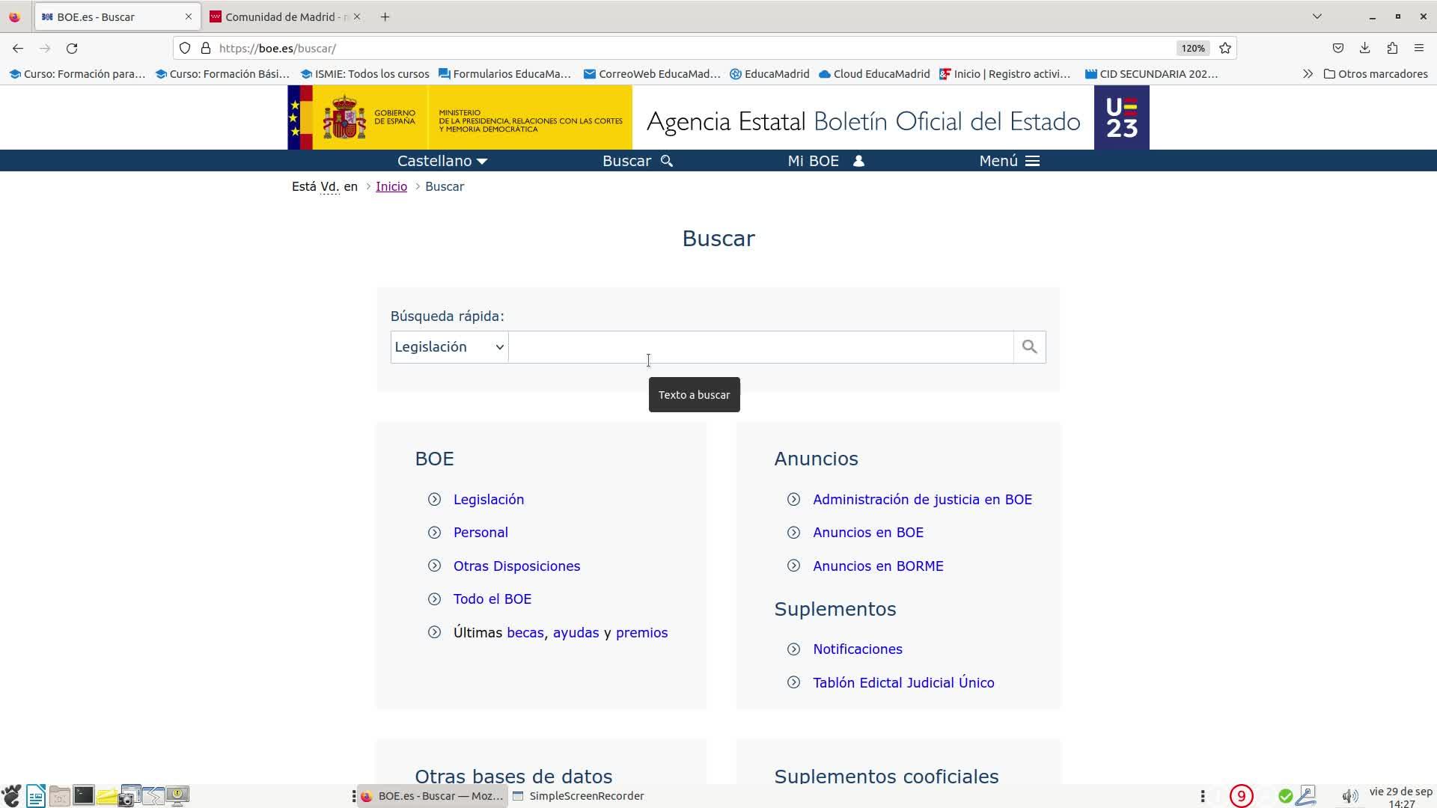
Task: Expand the Castellano language selector
Action: click(442, 161)
